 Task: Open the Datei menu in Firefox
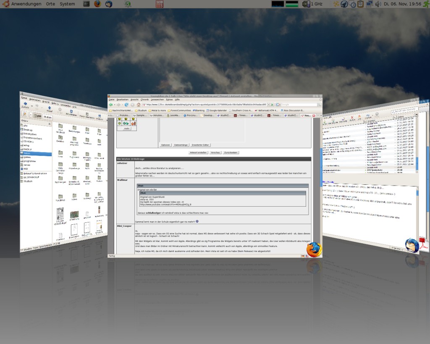click(x=111, y=100)
